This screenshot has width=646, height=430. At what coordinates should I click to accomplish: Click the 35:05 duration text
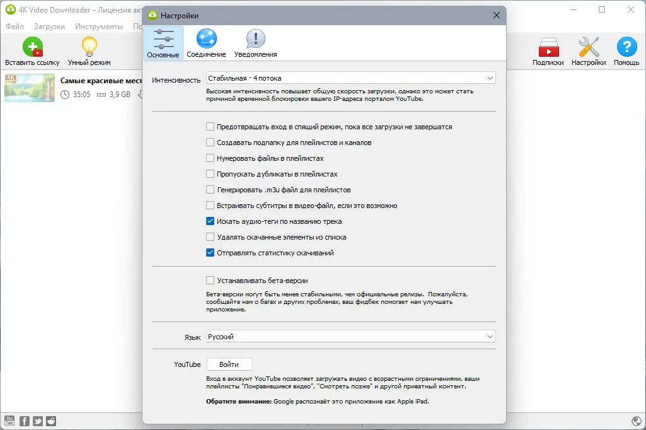[x=81, y=95]
